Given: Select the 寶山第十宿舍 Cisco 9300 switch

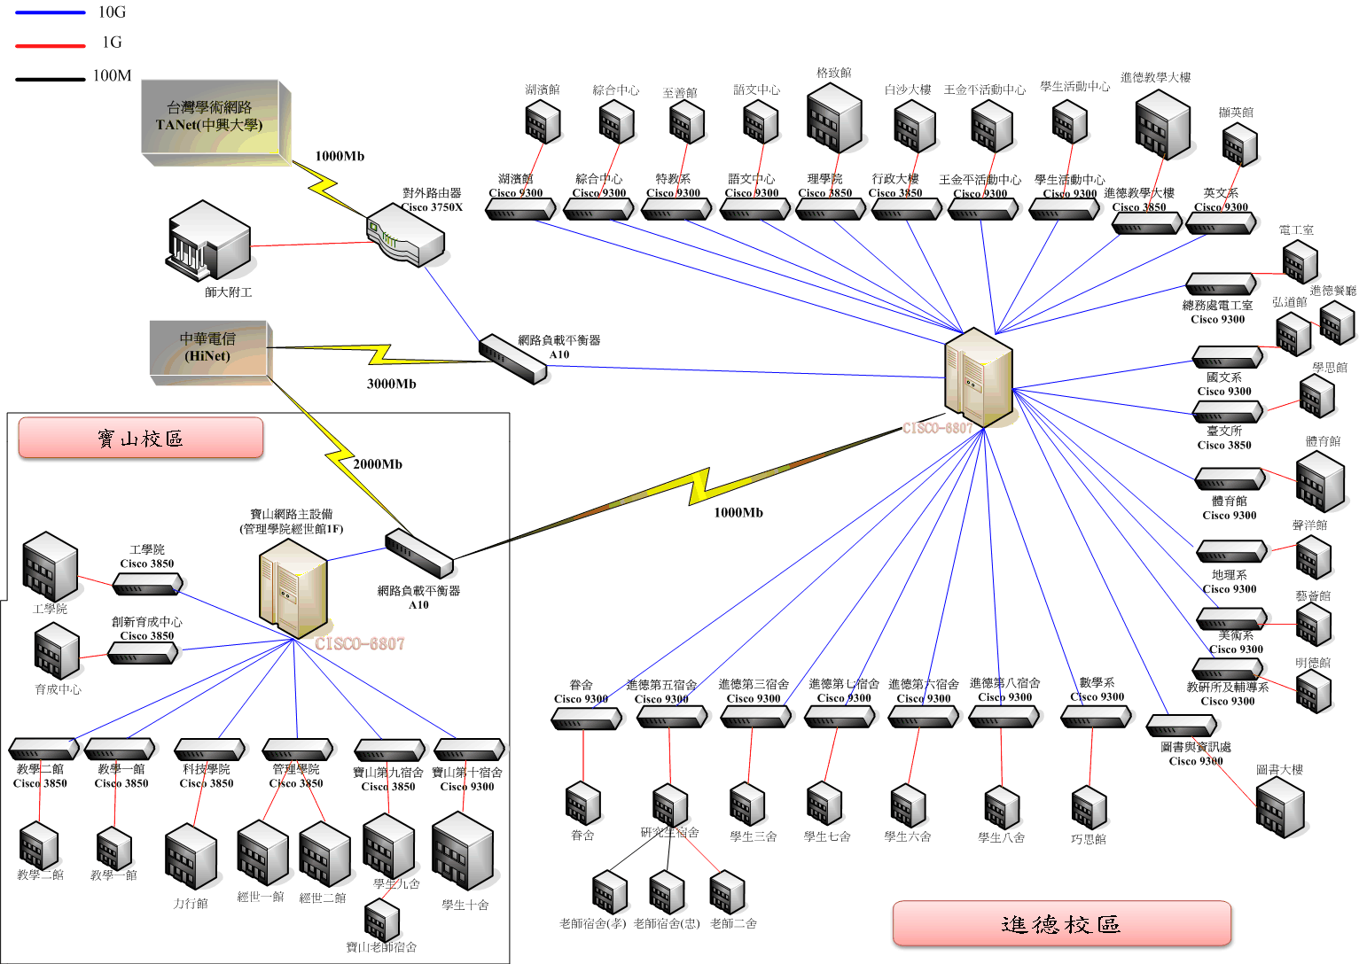Looking at the screenshot, I should point(470,750).
